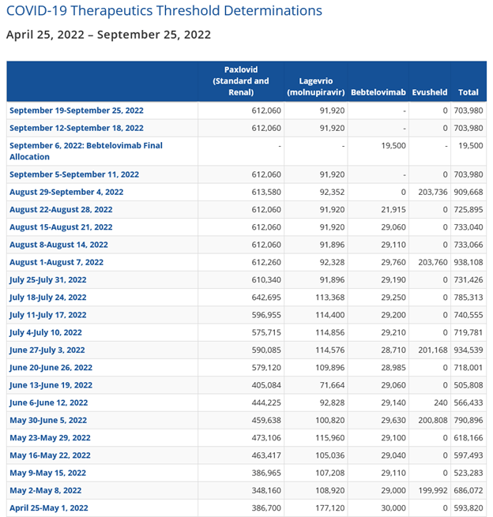Open the September 5-September 11, 2022 row link

pyautogui.click(x=73, y=174)
